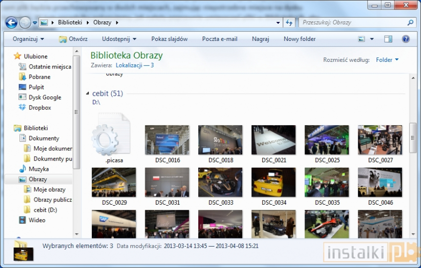Click Nagraj in the toolbar
Image resolution: width=421 pixels, height=268 pixels.
tap(260, 39)
